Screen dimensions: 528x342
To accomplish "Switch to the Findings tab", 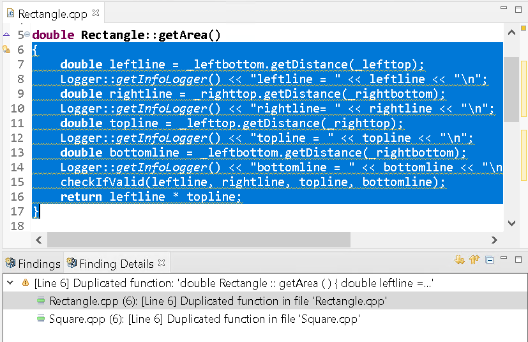I will pyautogui.click(x=33, y=263).
